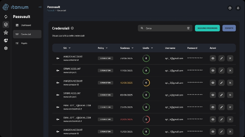Viewport: 245px width, 137px height.
Task: Go to Dashboard in the sidebar
Action: (x=26, y=25)
